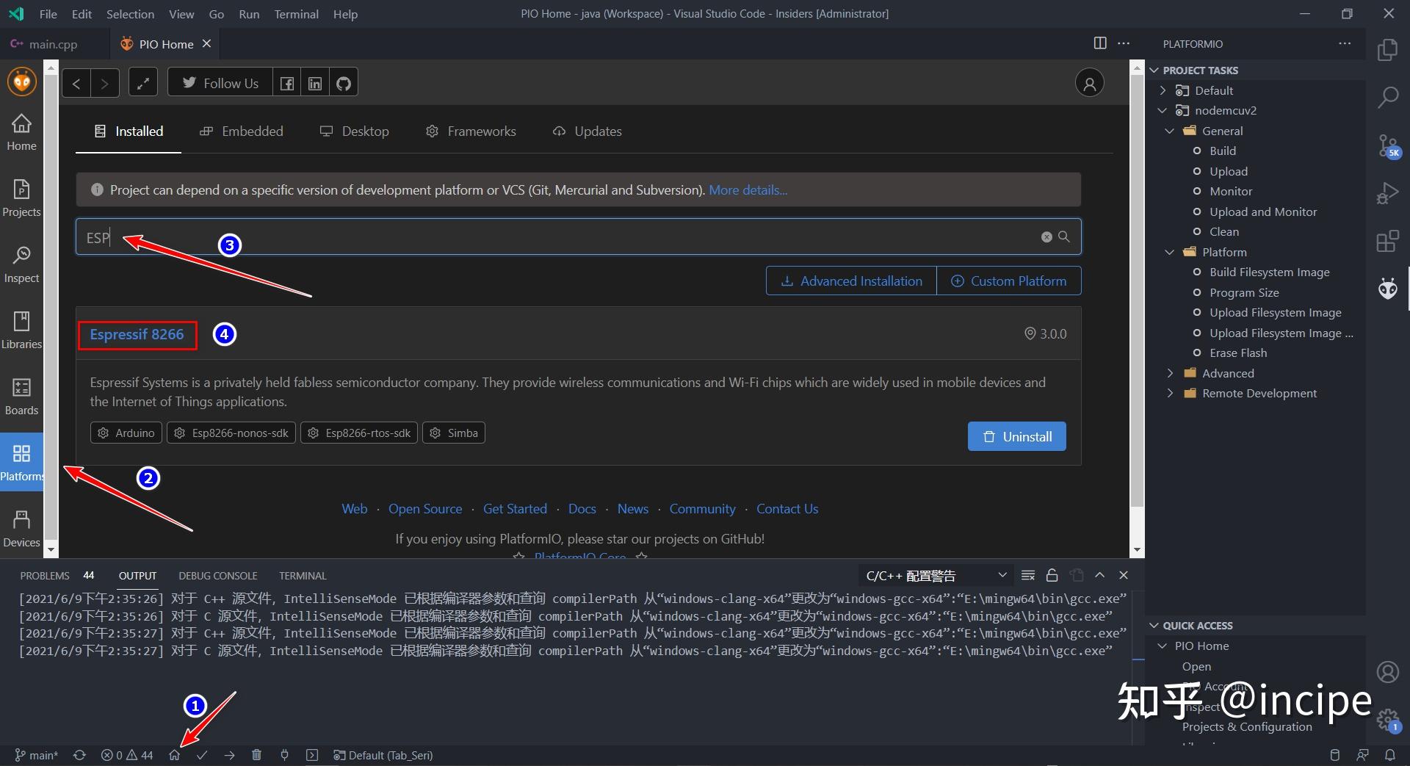Switch to the Frameworks tab
The height and width of the screenshot is (766, 1410).
pos(471,131)
